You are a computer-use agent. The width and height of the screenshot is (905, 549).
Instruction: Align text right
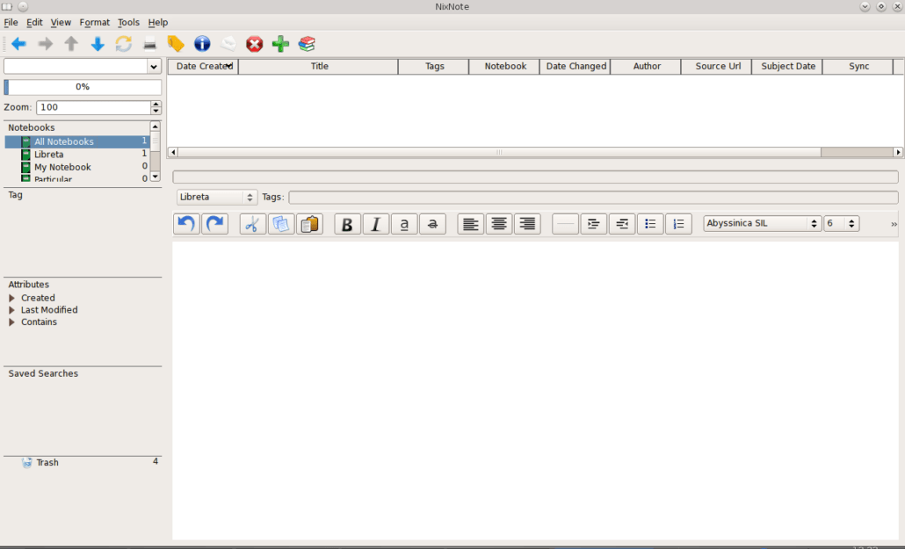coord(527,224)
